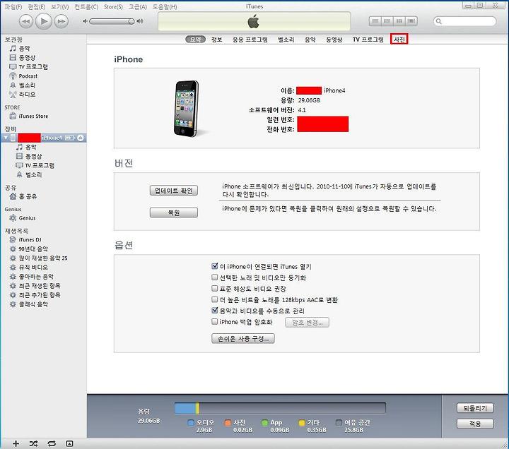
Task: Open Store(S) menu
Action: point(113,6)
